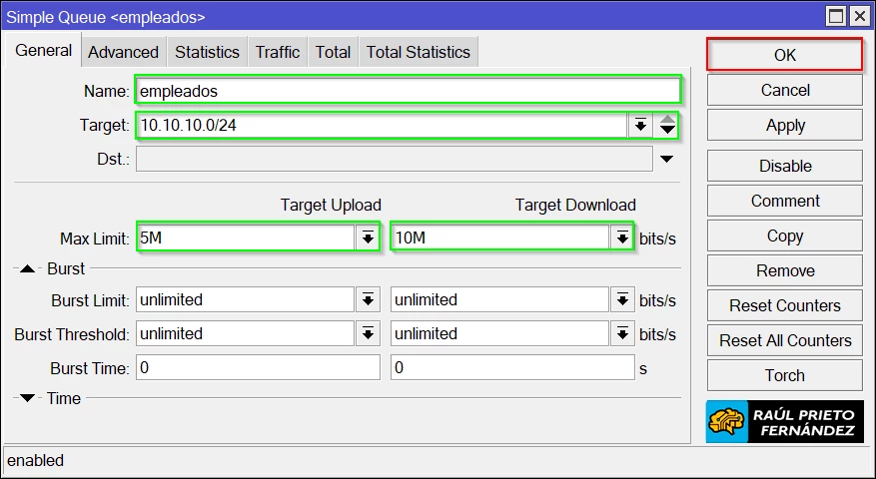This screenshot has width=876, height=479.
Task: Click Apply to save queue settings
Action: click(784, 126)
